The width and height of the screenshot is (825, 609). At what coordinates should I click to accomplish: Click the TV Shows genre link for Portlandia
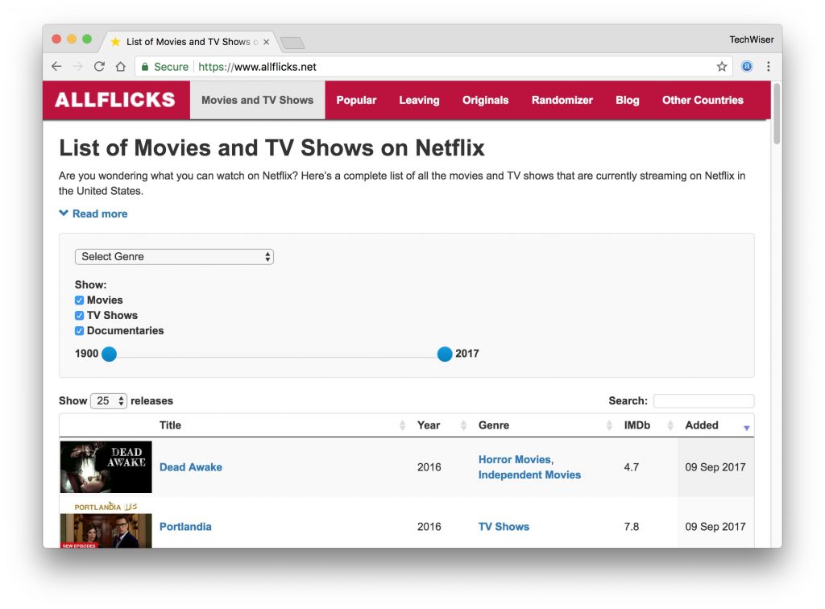(504, 527)
